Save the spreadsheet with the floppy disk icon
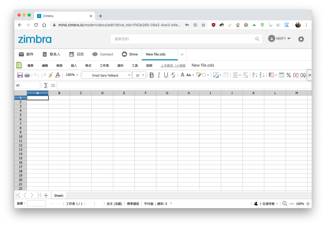The height and width of the screenshot is (227, 326). [x=20, y=75]
